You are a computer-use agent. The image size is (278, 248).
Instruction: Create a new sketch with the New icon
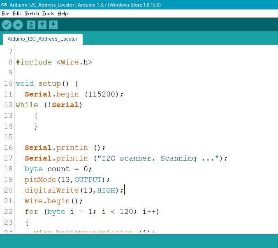click(x=31, y=25)
